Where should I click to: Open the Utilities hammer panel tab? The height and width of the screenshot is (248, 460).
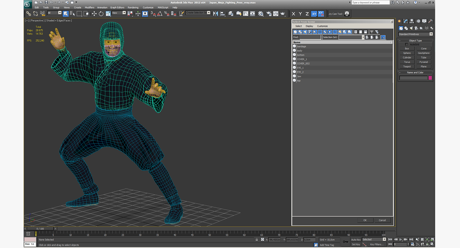[x=430, y=21]
